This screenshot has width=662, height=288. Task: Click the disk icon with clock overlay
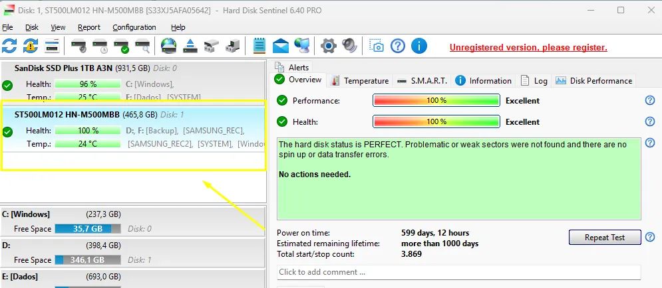click(100, 46)
